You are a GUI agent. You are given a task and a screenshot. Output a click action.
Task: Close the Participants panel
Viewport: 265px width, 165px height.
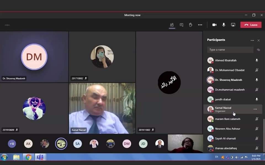259,40
